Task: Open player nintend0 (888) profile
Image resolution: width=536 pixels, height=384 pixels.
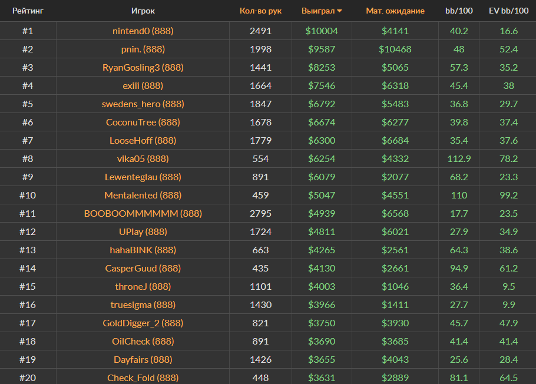Action: pos(143,31)
